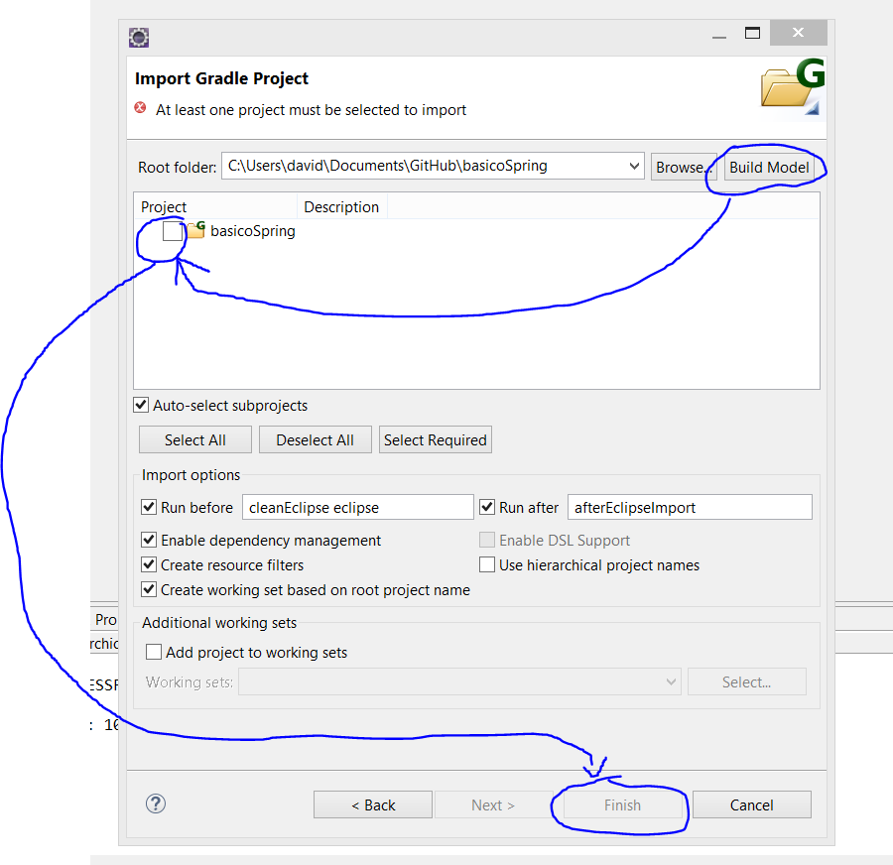Click the Deselect All button
893x865 pixels.
315,439
